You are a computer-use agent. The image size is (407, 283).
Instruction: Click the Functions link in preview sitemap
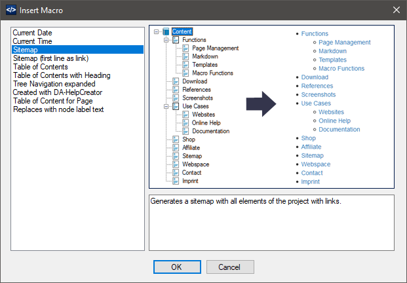pyautogui.click(x=315, y=33)
